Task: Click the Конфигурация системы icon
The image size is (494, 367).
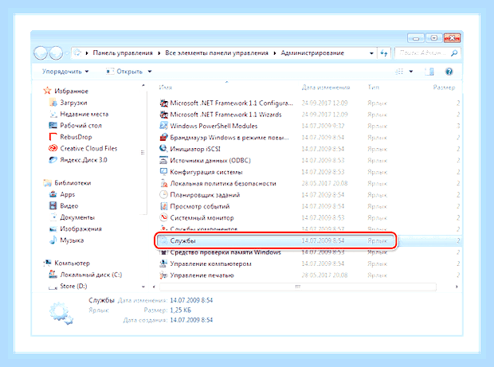Action: pos(163,172)
